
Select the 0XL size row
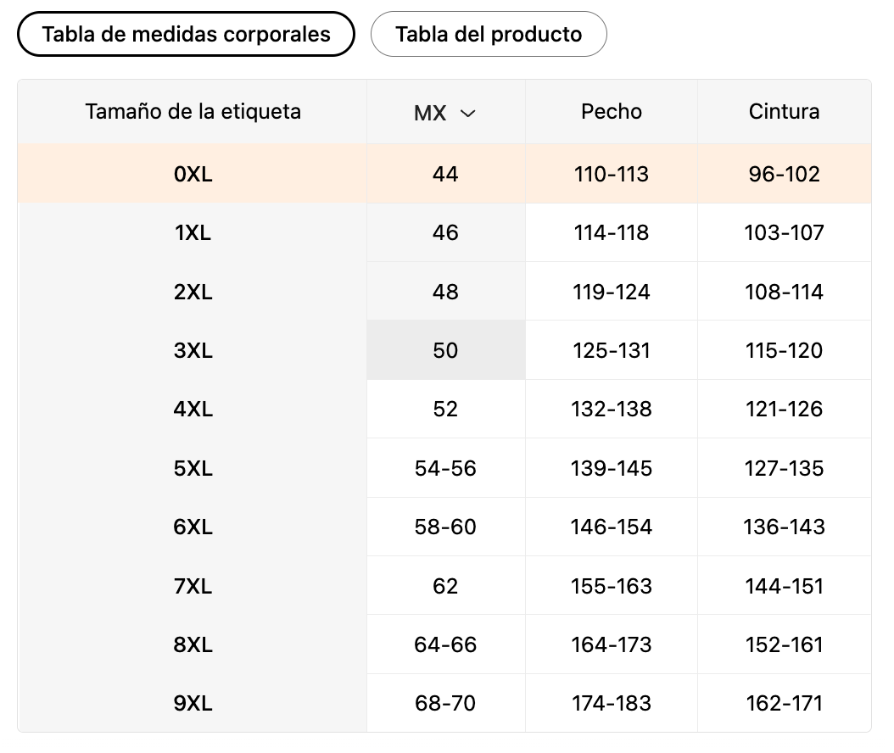pos(193,174)
